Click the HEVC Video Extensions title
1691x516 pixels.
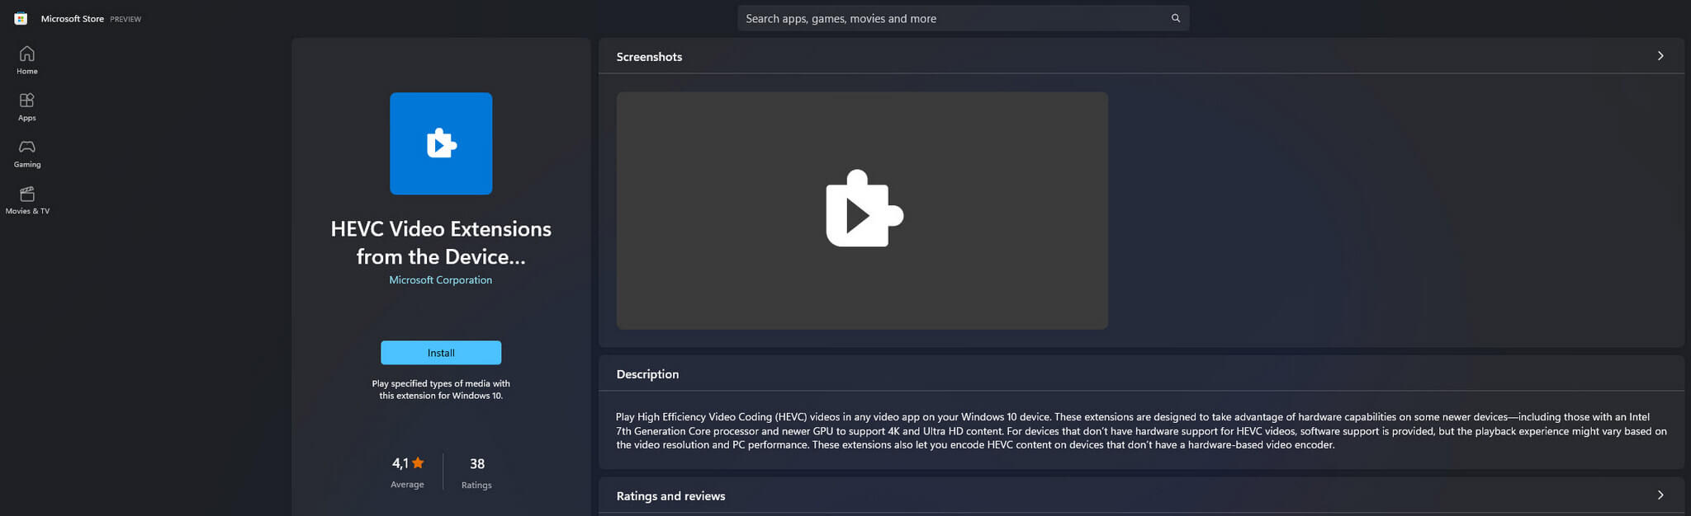click(x=441, y=242)
